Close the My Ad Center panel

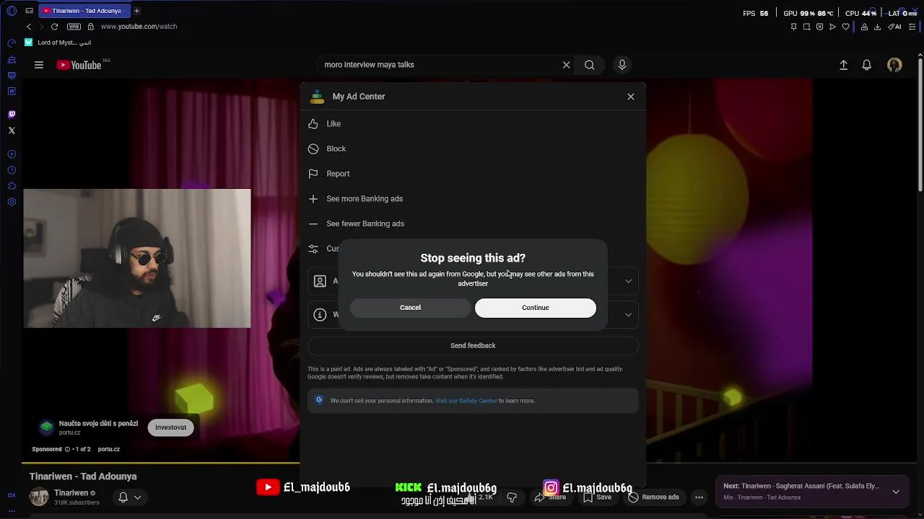coord(631,97)
